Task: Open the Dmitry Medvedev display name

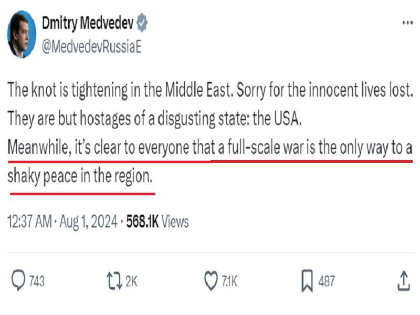Action: pyautogui.click(x=88, y=23)
